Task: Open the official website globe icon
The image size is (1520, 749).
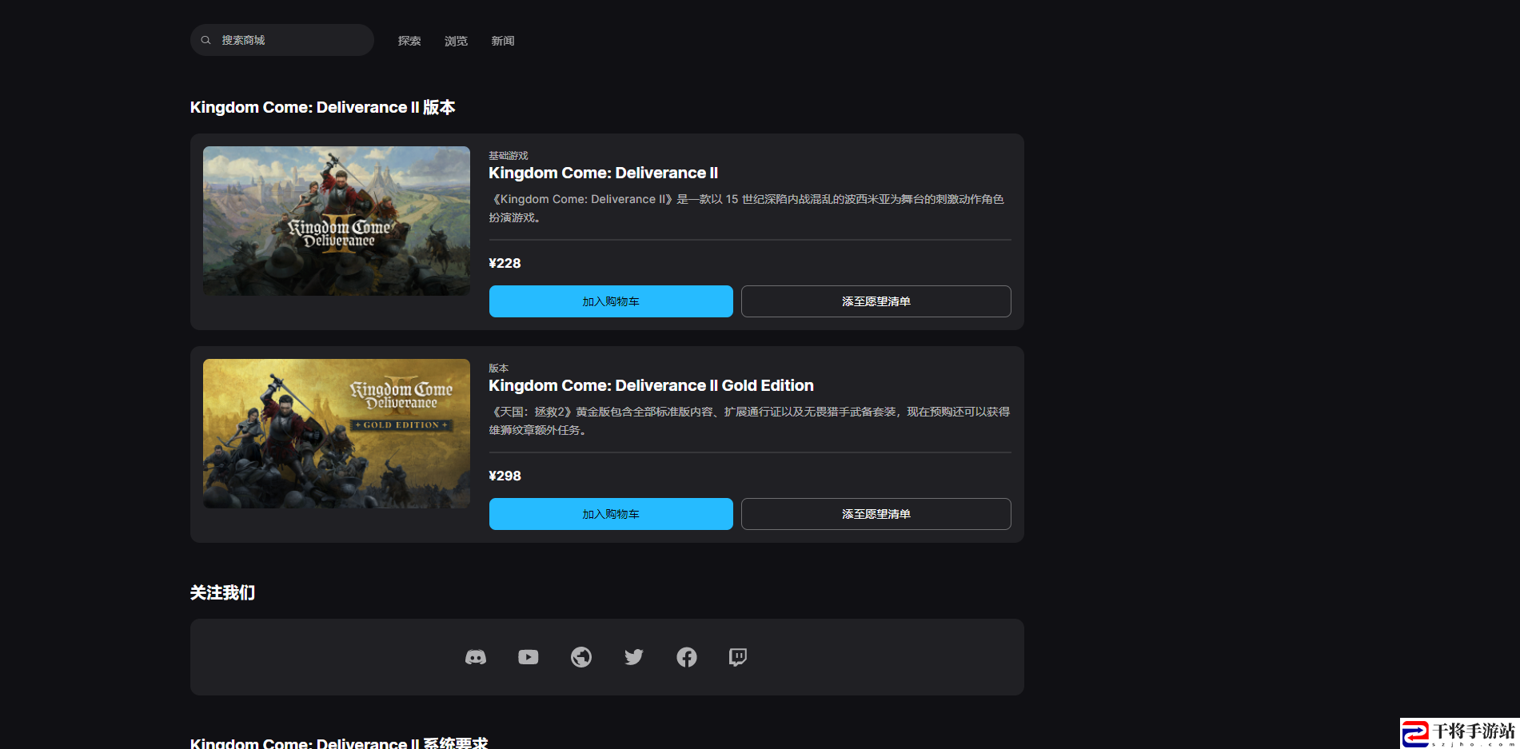Action: (581, 657)
